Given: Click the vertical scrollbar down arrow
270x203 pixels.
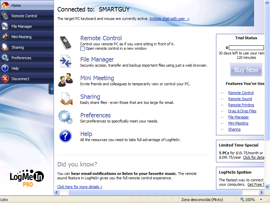Looking at the screenshot, I should pyautogui.click(x=267, y=186).
